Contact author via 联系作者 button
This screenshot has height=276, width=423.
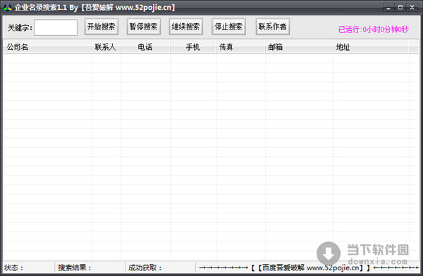pyautogui.click(x=272, y=27)
